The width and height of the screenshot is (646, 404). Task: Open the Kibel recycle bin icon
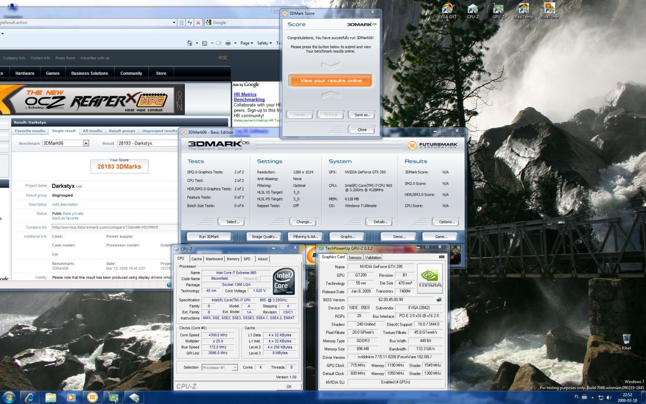(x=626, y=342)
